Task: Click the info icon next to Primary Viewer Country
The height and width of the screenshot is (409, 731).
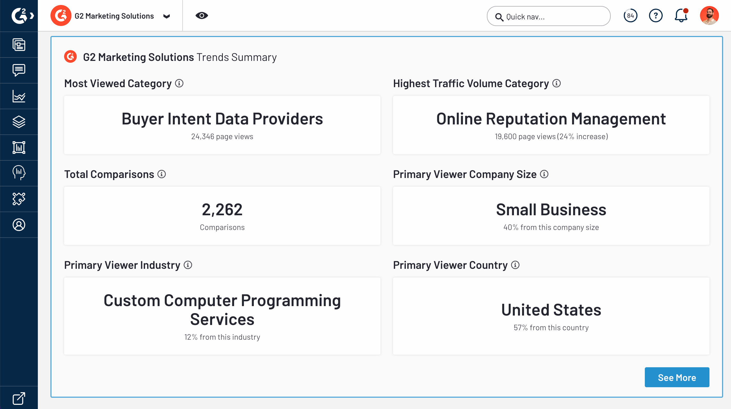Action: [515, 265]
